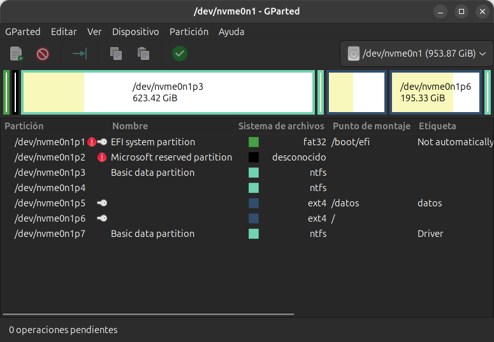The height and width of the screenshot is (342, 494).
Task: Click Punto de montaje column header
Action: pos(372,126)
